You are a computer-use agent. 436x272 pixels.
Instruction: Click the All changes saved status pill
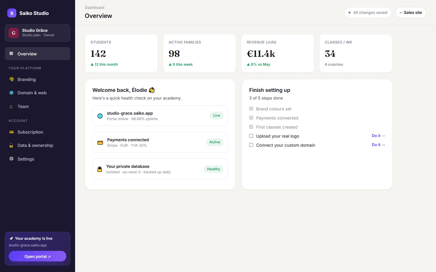[x=368, y=13]
